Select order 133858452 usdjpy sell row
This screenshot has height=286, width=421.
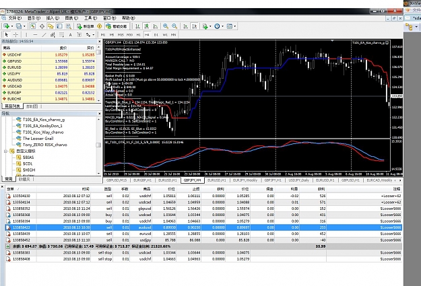[x=203, y=240]
